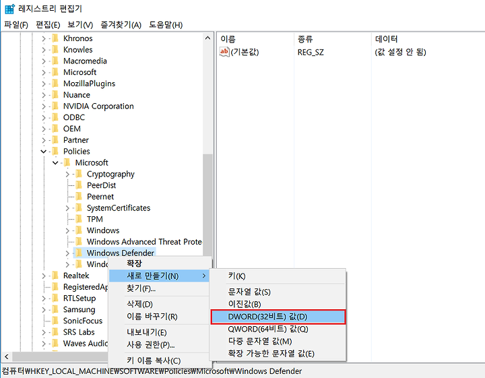Select 찾기(F)... in context menu
The height and width of the screenshot is (378, 485).
[x=159, y=288]
